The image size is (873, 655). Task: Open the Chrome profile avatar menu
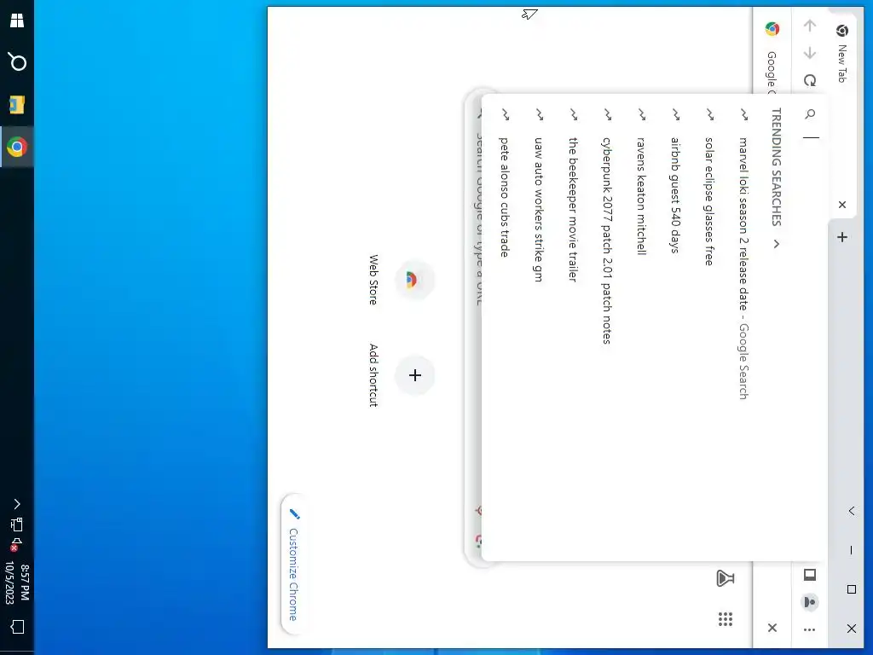coord(810,602)
